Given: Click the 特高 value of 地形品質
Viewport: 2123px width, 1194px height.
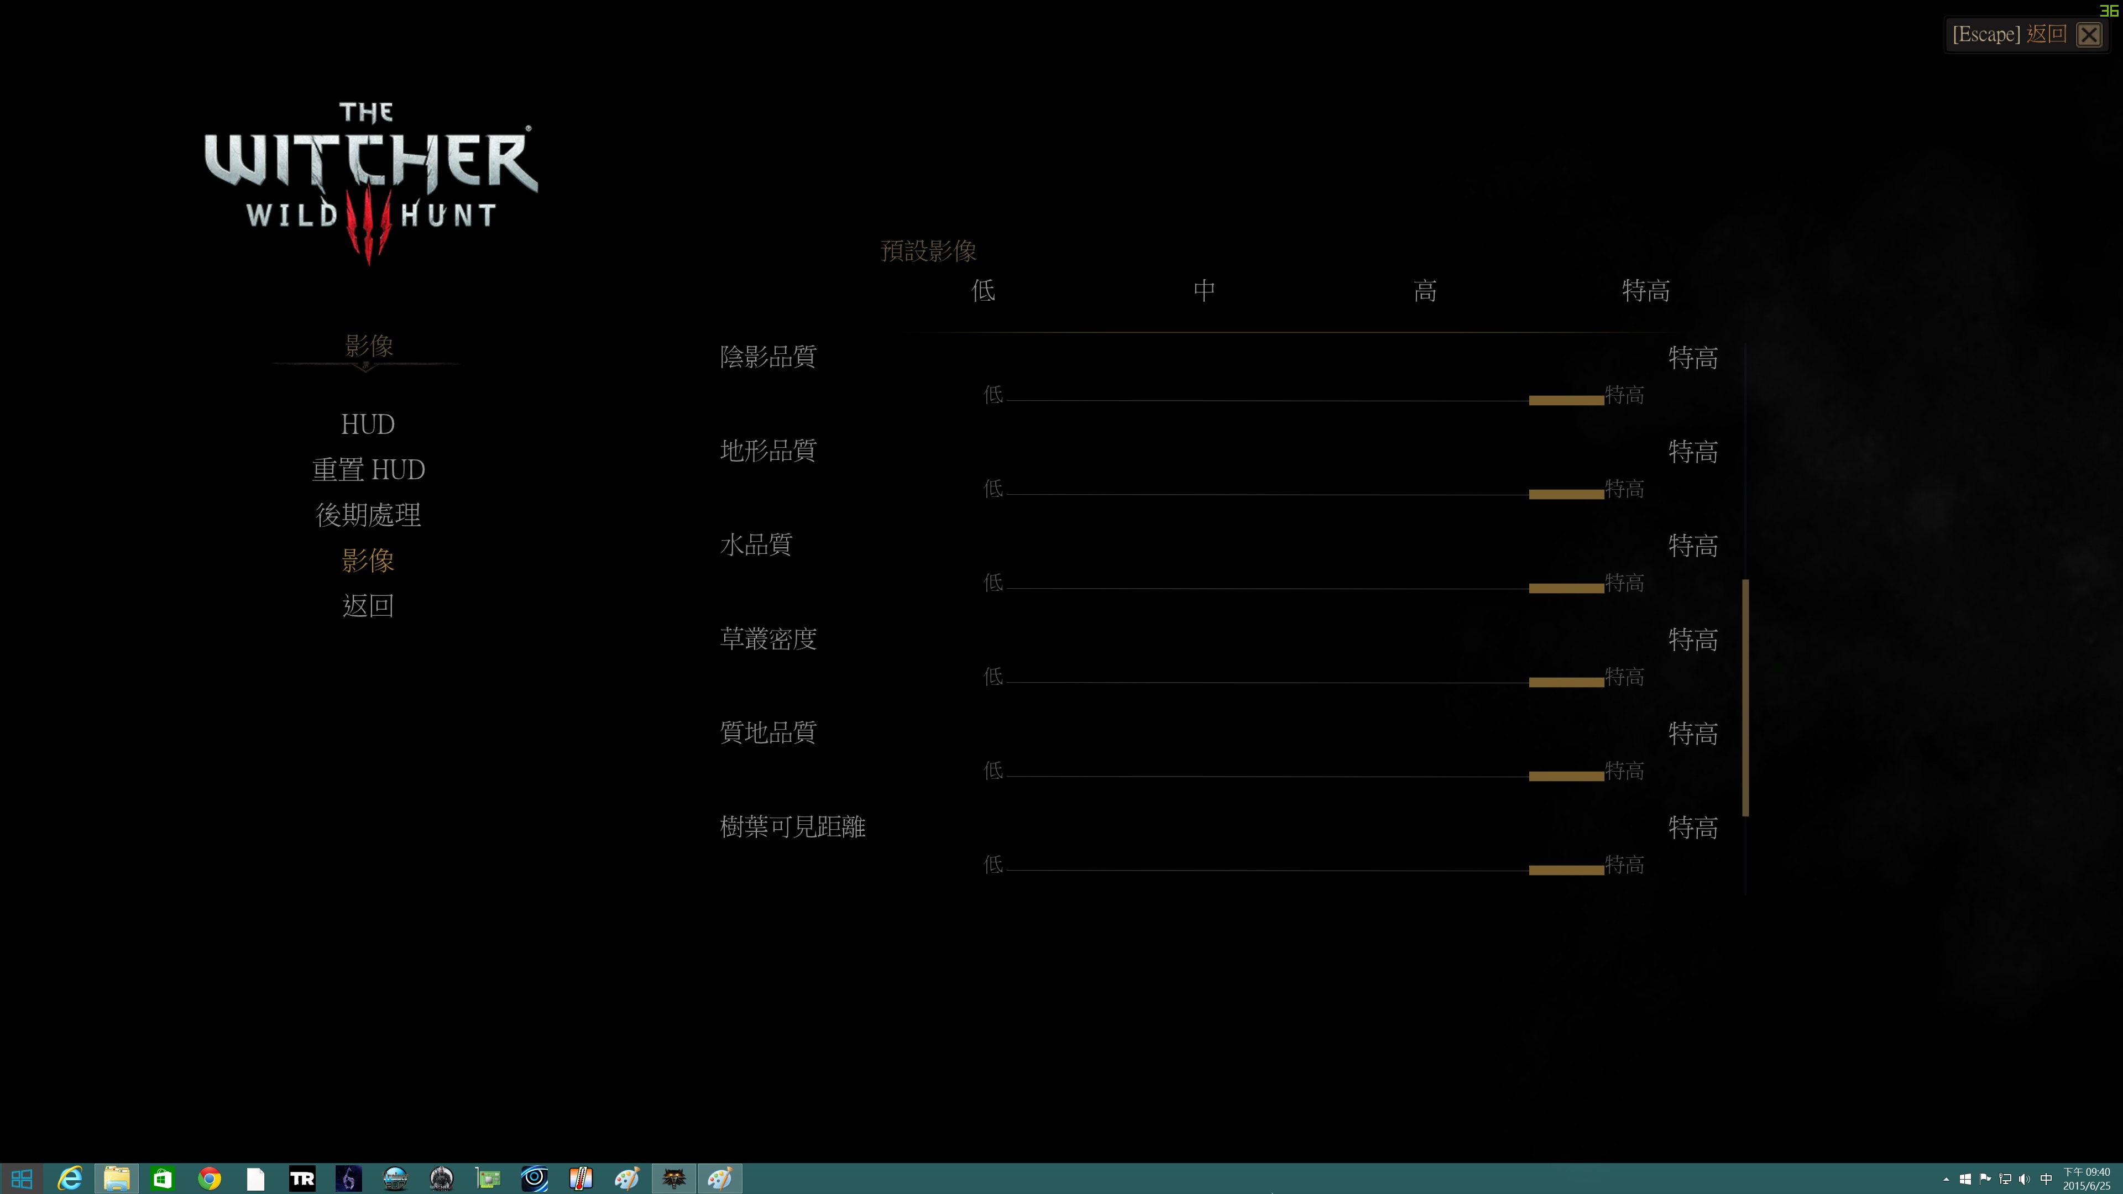Looking at the screenshot, I should coord(1693,452).
